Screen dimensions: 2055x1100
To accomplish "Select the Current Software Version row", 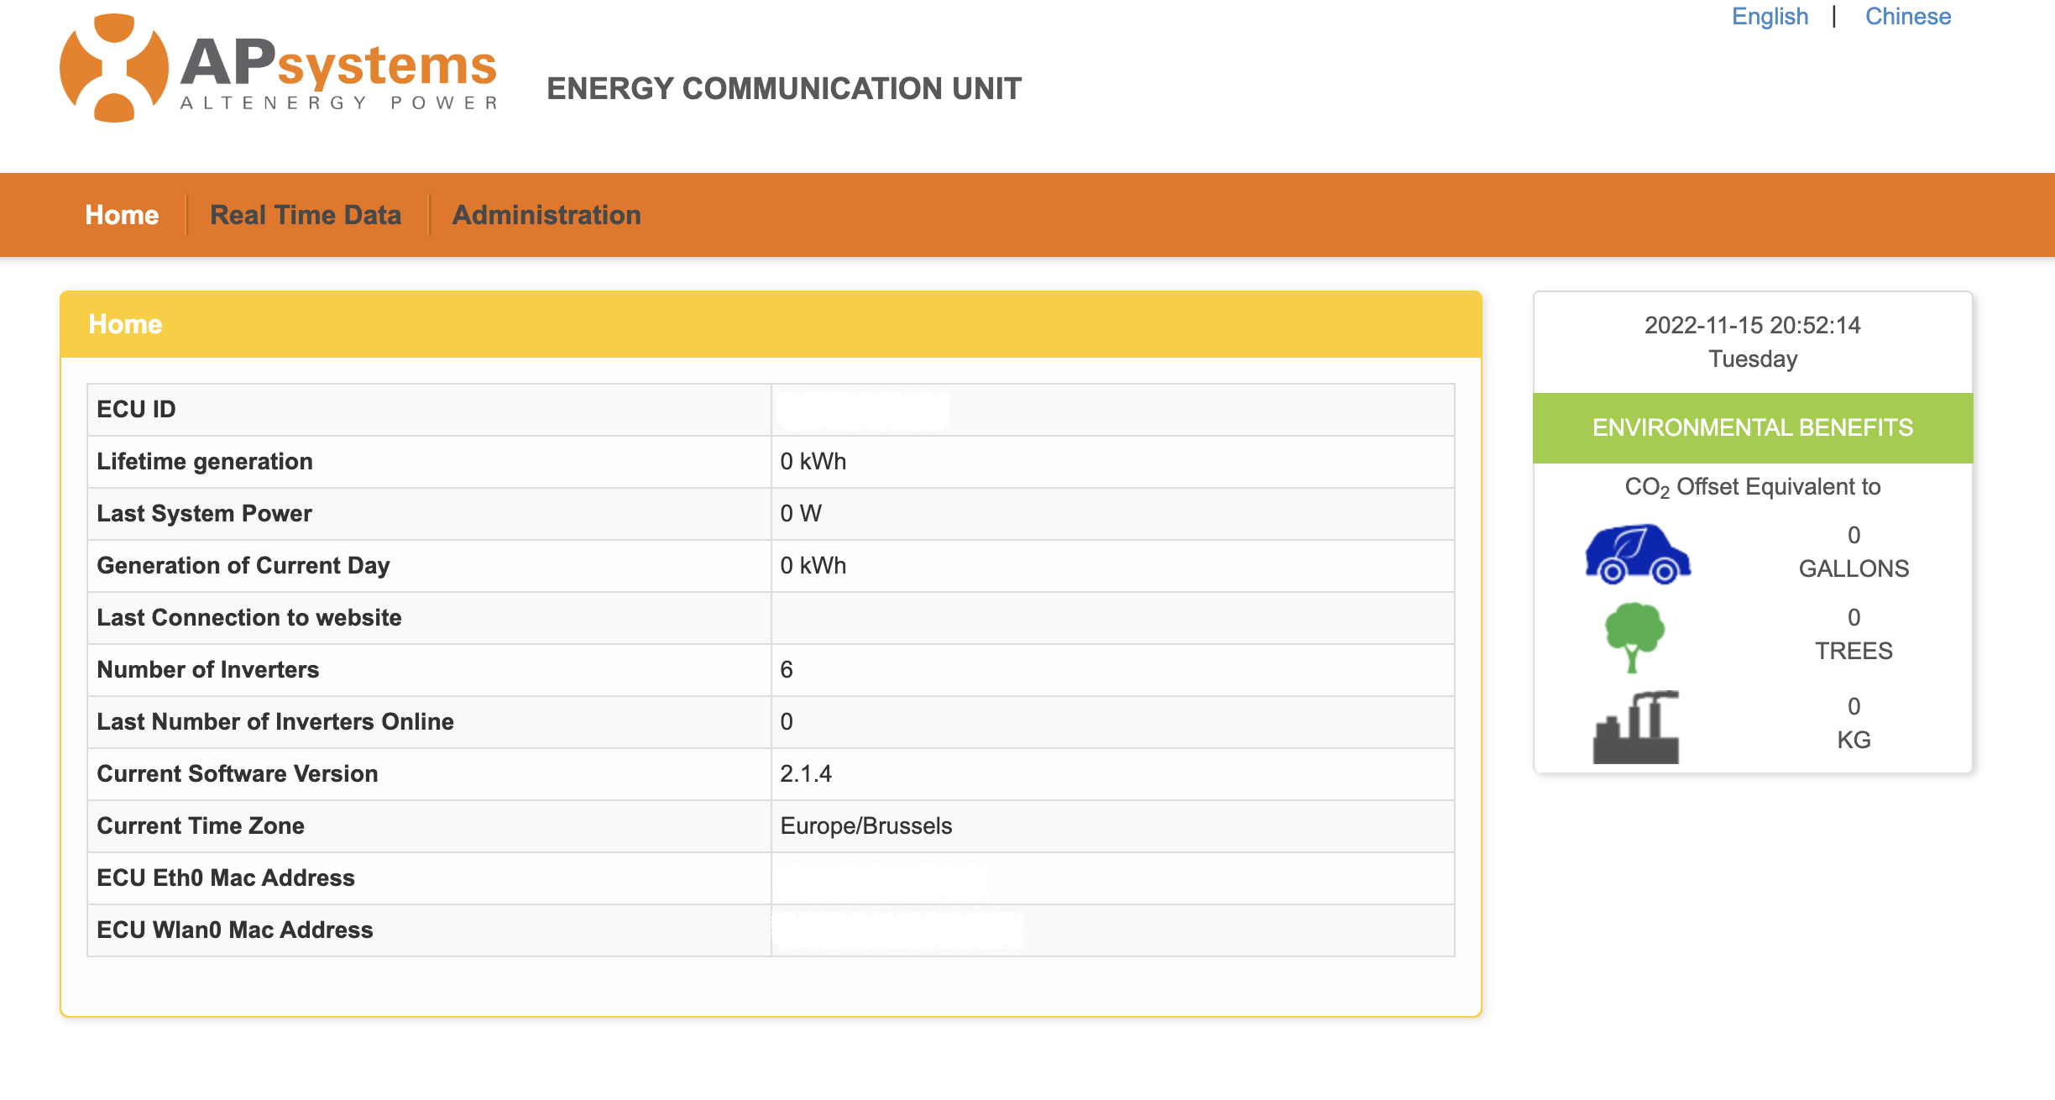I will click(x=238, y=773).
